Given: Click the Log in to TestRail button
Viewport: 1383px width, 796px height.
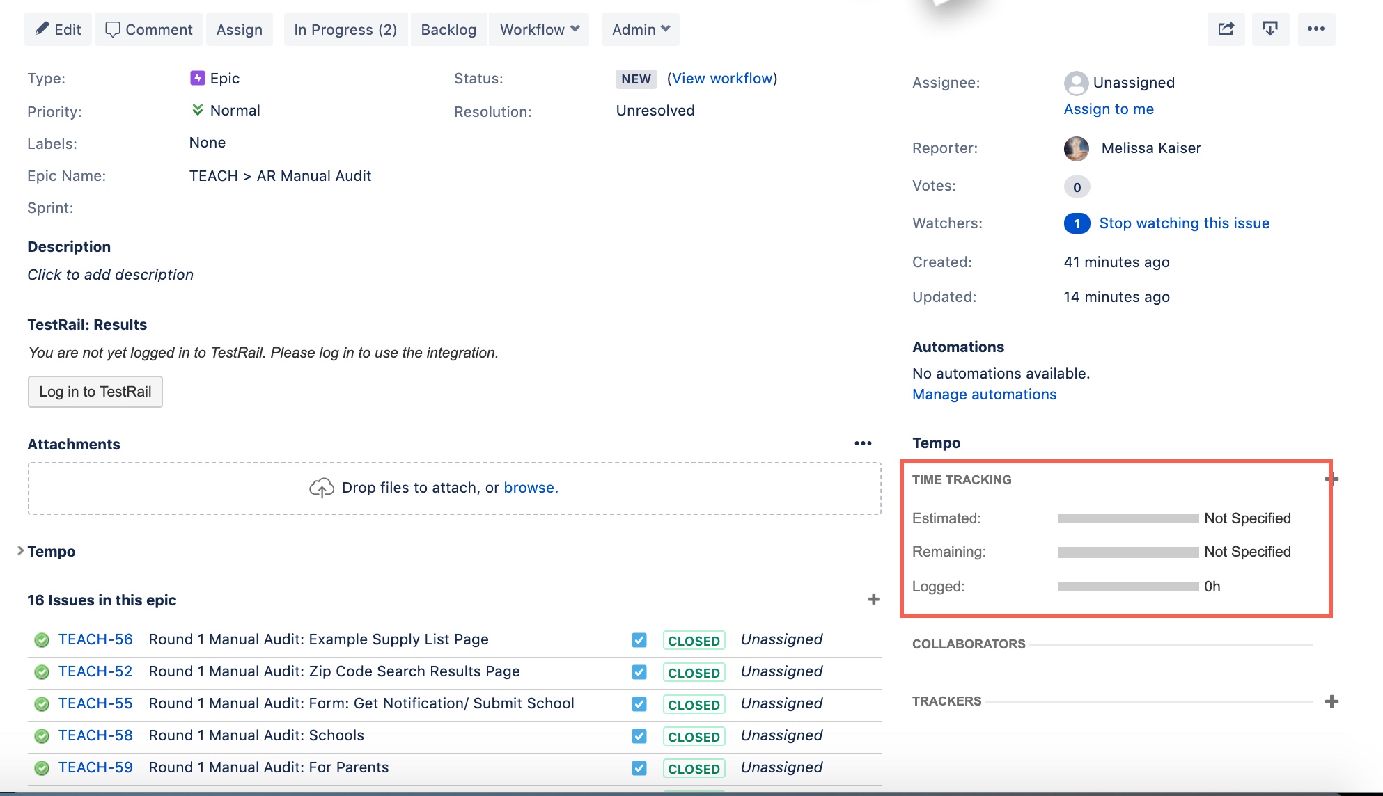Looking at the screenshot, I should click(x=95, y=392).
